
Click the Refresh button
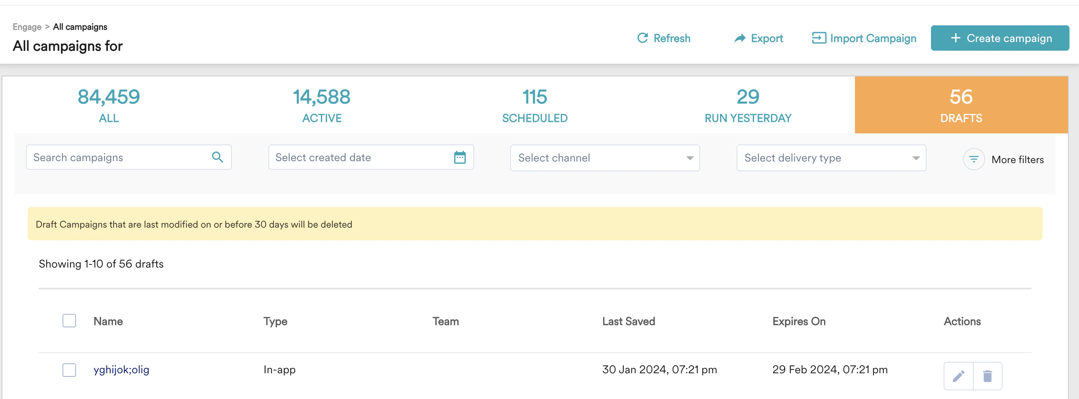pyautogui.click(x=663, y=38)
